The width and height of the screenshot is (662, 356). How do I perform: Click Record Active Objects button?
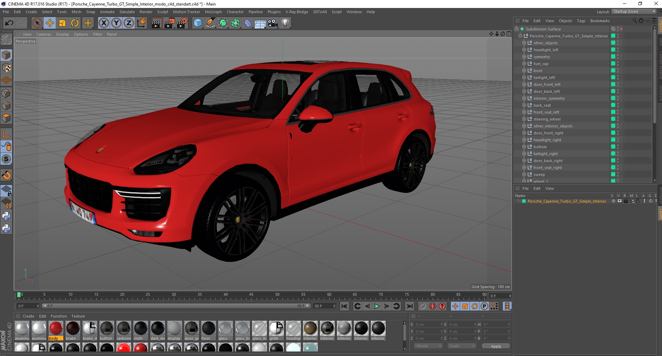422,306
